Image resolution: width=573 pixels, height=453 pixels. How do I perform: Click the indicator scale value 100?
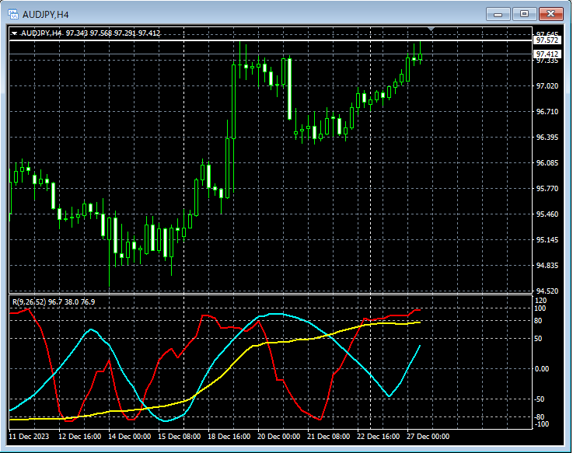tap(540, 308)
